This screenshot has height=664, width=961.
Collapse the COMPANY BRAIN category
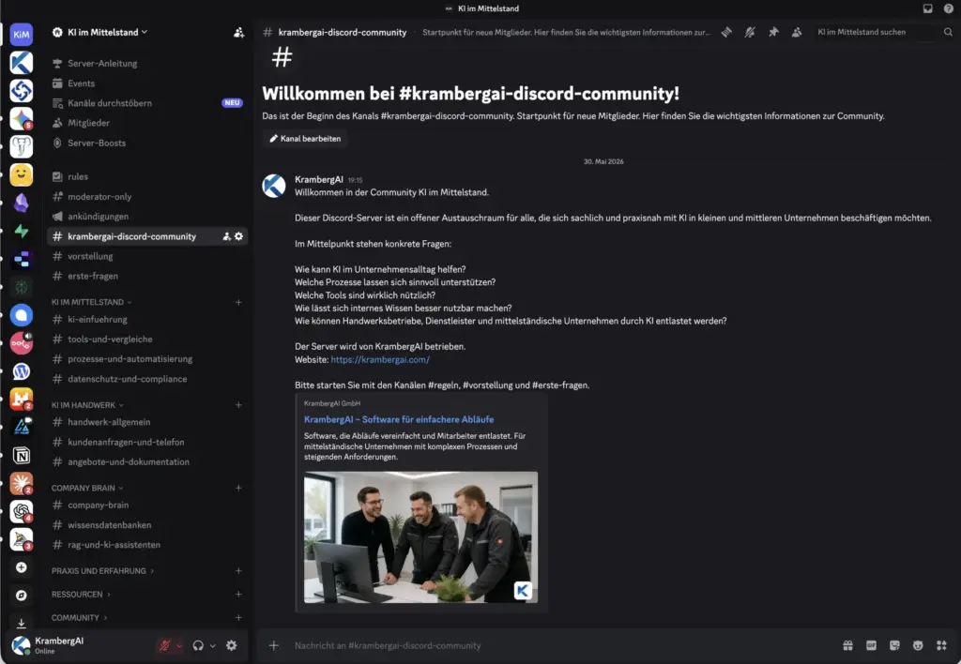click(87, 489)
